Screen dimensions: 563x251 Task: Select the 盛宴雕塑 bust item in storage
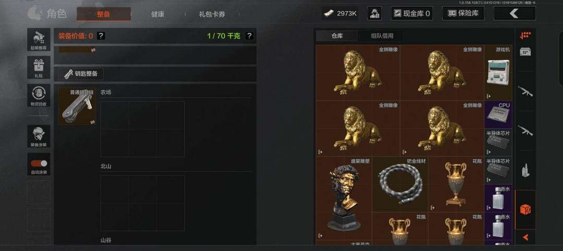click(x=344, y=199)
